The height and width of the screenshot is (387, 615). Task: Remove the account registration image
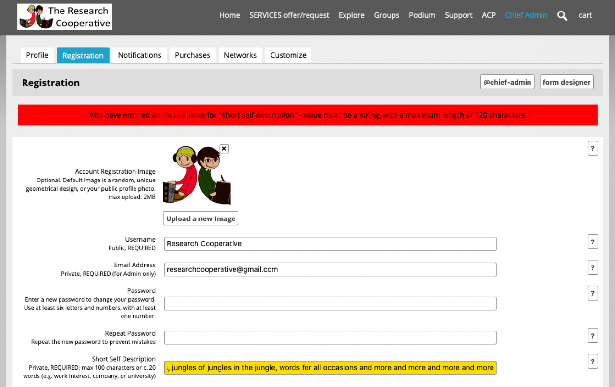point(224,148)
